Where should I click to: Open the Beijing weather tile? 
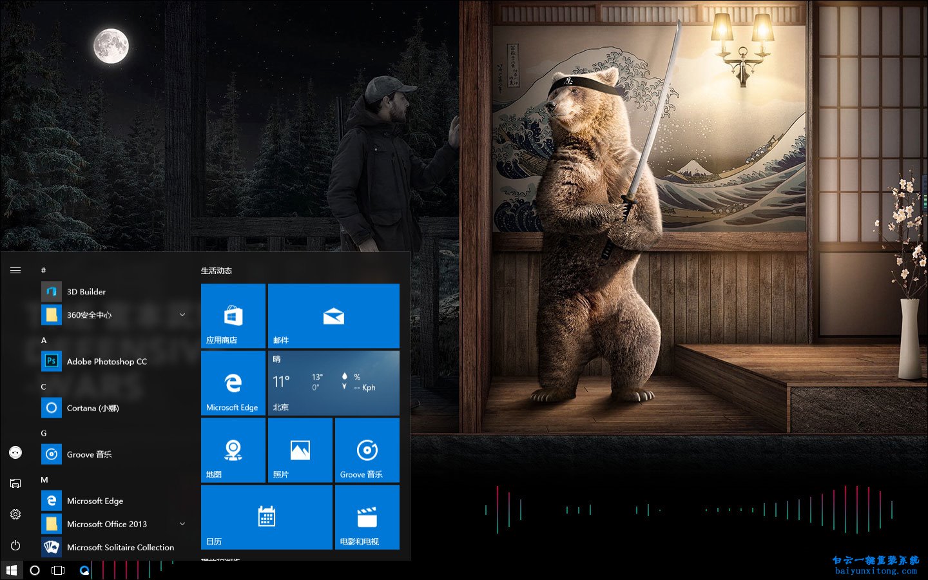(333, 383)
